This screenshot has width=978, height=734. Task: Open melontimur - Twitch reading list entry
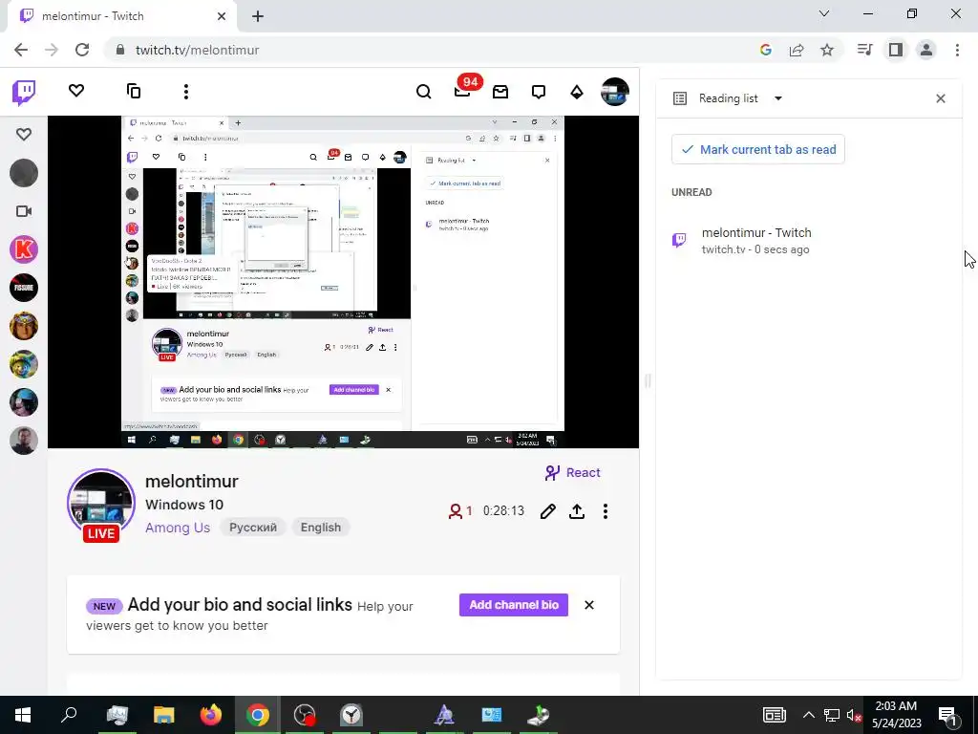[811, 241]
